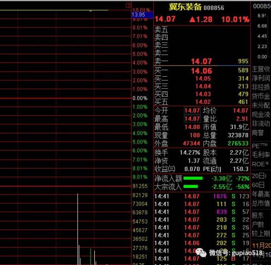This screenshot has width=271, height=265.
Task: Click the 市值 value 31.9亿
Action: click(239, 127)
